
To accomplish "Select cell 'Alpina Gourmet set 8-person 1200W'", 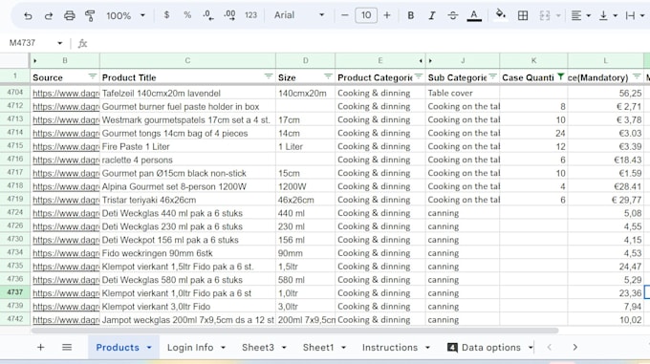I will click(x=187, y=186).
